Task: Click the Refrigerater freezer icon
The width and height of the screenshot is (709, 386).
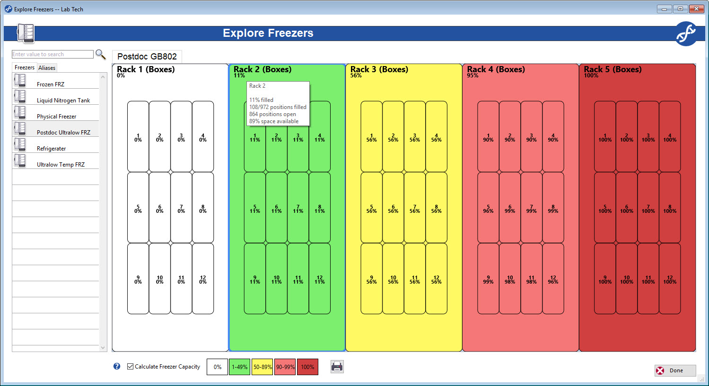Action: click(x=20, y=144)
